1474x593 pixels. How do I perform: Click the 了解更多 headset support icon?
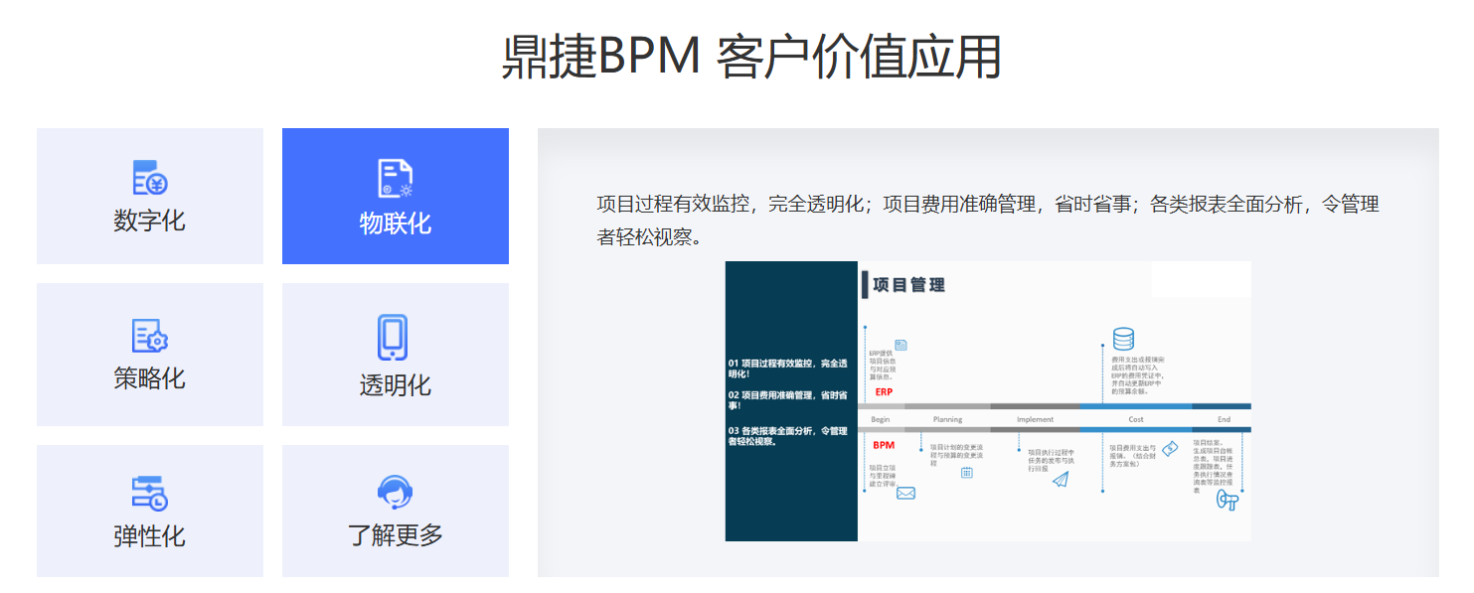click(395, 492)
